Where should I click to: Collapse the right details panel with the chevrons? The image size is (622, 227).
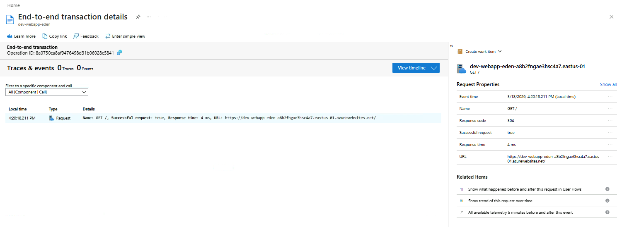[x=451, y=46]
